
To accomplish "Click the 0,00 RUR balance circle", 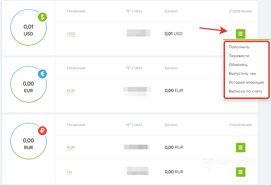I will pos(29,141).
